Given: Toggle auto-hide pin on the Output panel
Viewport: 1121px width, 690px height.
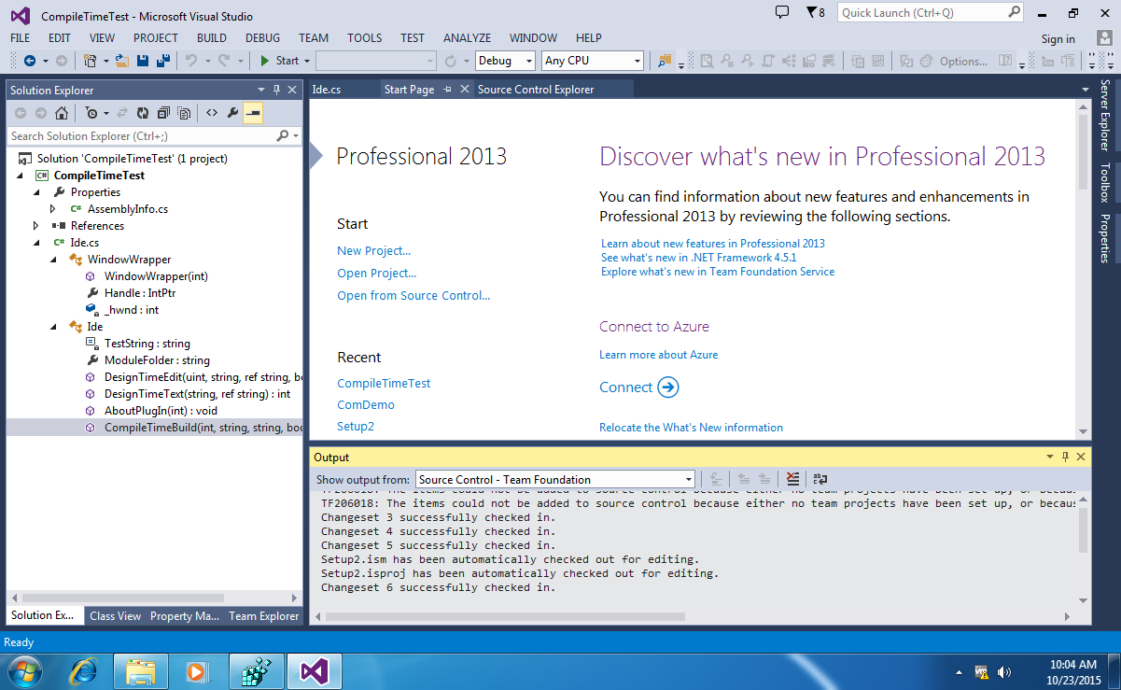Looking at the screenshot, I should [x=1065, y=457].
